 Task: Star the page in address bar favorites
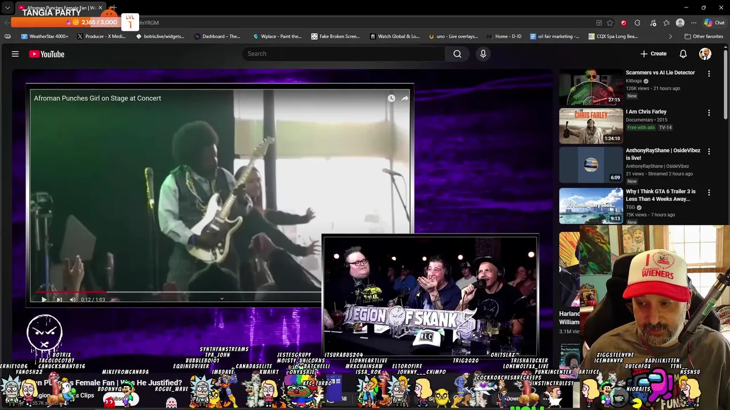coord(610,23)
